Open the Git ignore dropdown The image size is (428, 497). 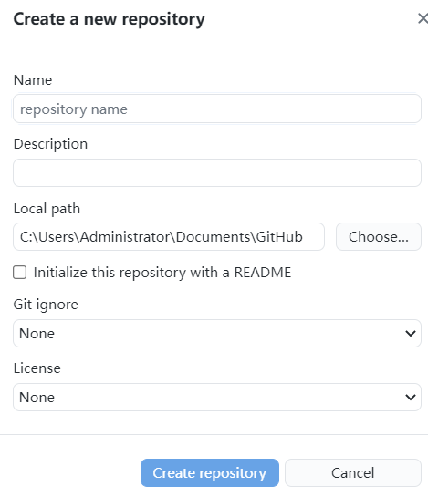pyautogui.click(x=217, y=334)
